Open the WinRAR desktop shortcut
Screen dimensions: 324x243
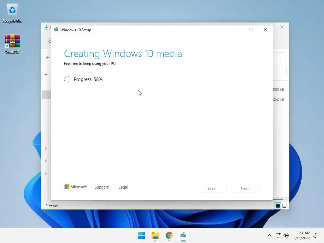[12, 44]
